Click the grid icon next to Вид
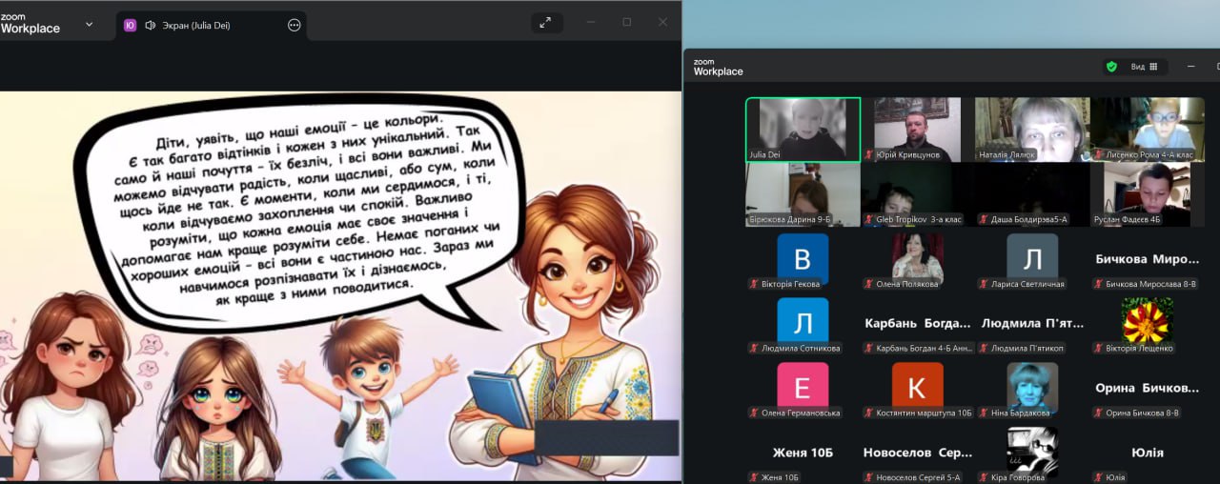1220x484 pixels. coord(1153,67)
